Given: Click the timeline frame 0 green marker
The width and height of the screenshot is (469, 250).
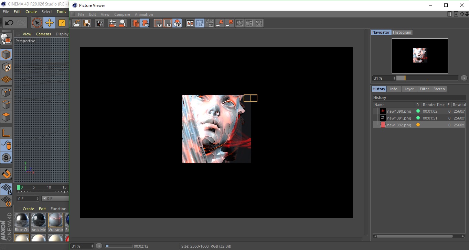Looking at the screenshot, I should click(19, 187).
